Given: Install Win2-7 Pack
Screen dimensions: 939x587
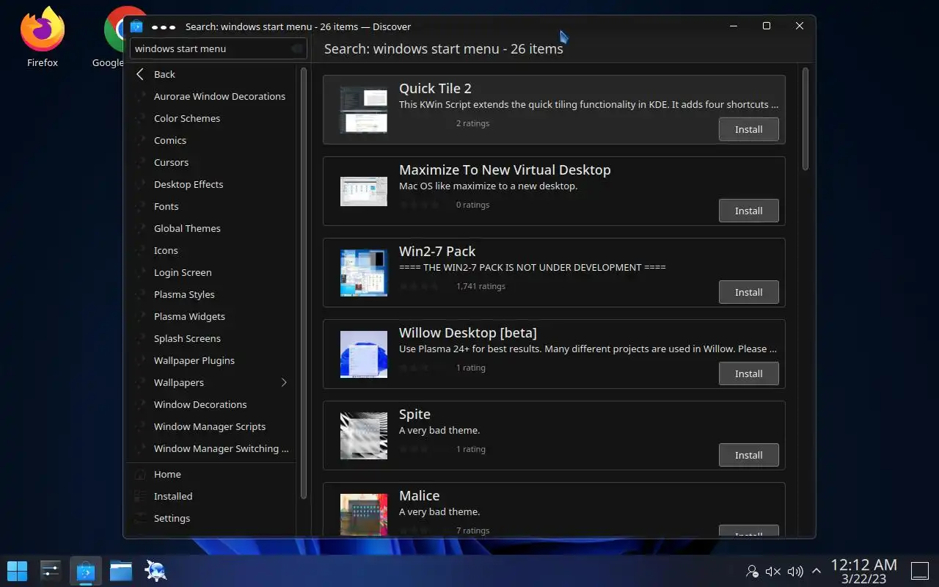Looking at the screenshot, I should pos(748,292).
